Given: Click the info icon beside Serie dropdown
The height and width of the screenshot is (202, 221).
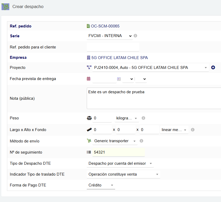Looking at the screenshot, I should tap(135, 36).
